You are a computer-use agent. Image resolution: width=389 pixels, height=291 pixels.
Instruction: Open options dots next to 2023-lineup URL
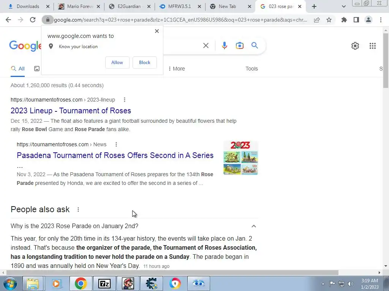click(x=125, y=100)
